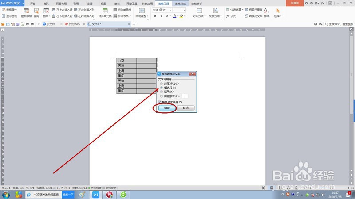Select the 段落标记 radio button
355x199 pixels.
pyautogui.click(x=162, y=84)
